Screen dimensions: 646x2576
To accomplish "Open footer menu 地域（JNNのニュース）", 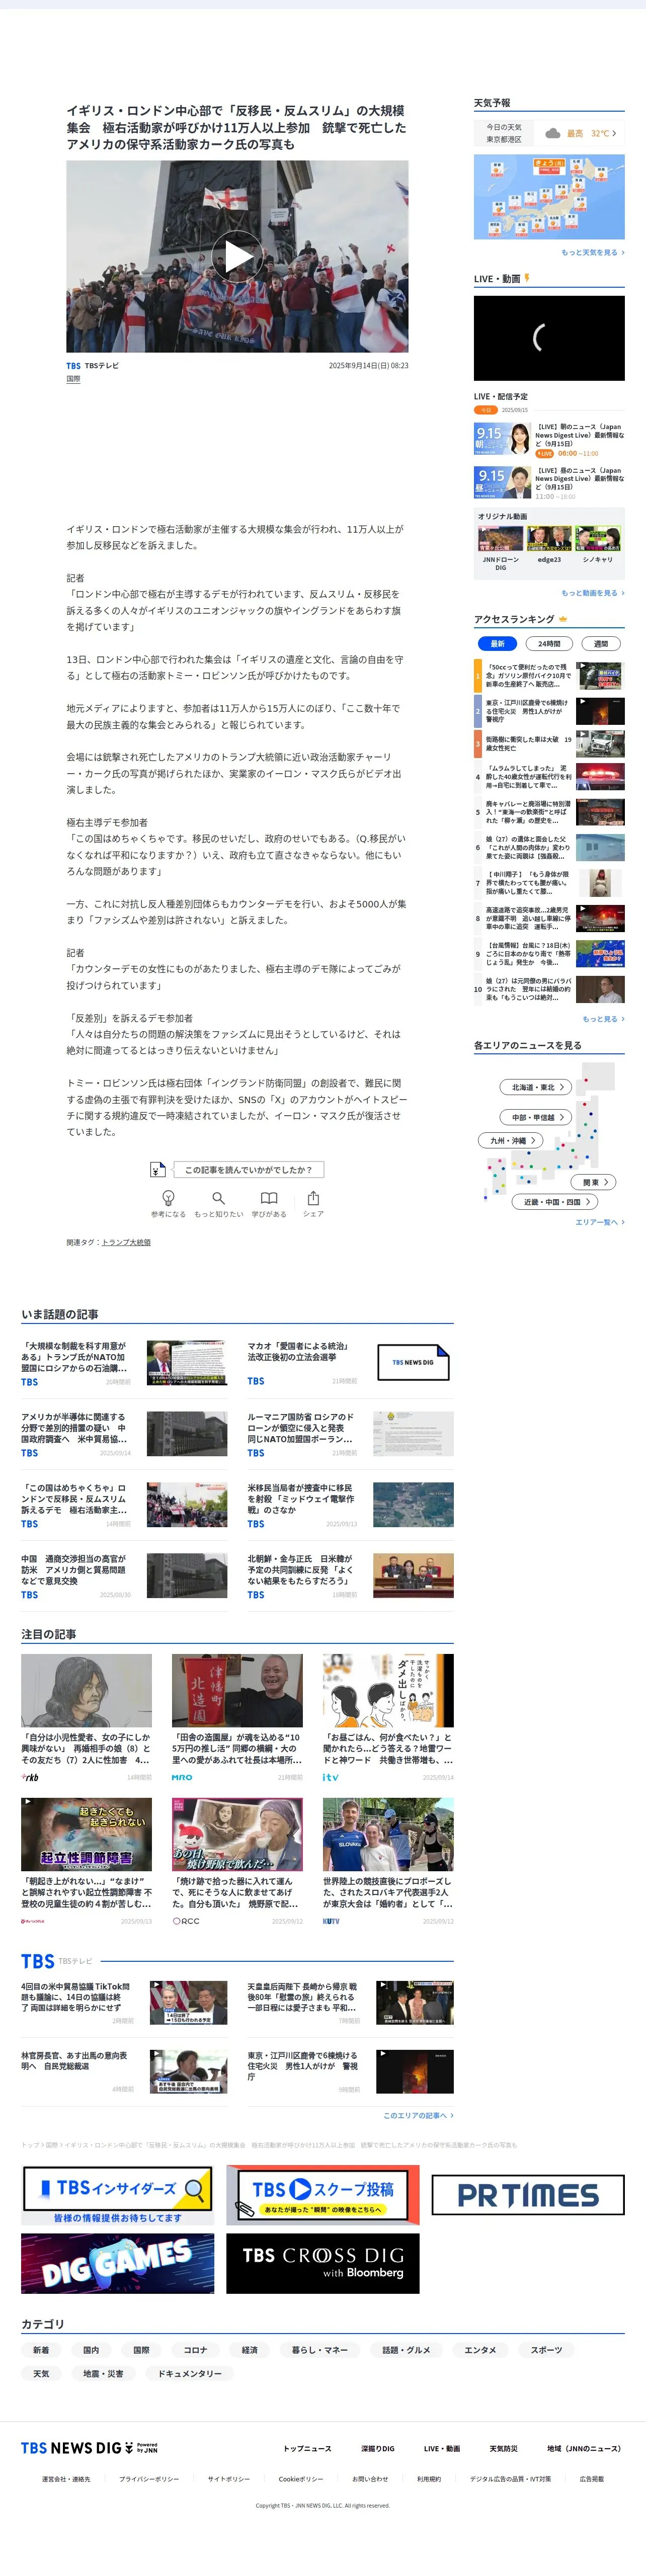I will click(x=584, y=2449).
